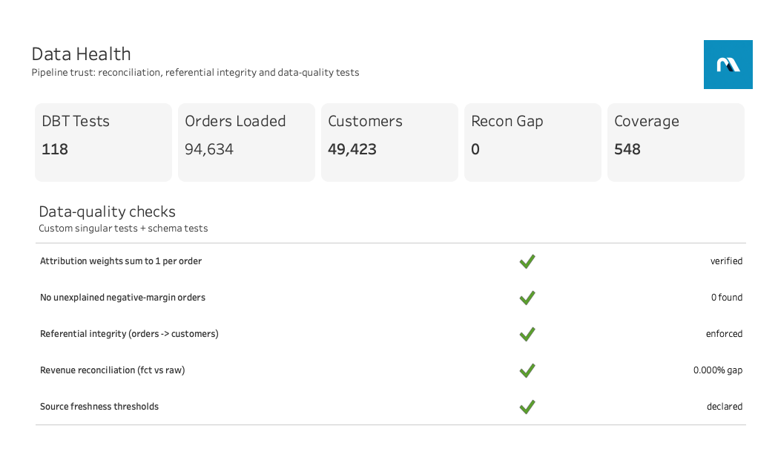The height and width of the screenshot is (472, 778).
Task: Click checkmark for Source freshness thresholds row
Action: click(527, 407)
